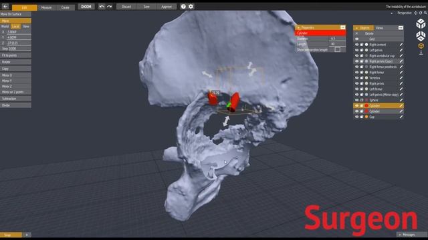The height and width of the screenshot is (240, 428).
Task: Click the Mirror on 2 points button
Action: coord(15,92)
